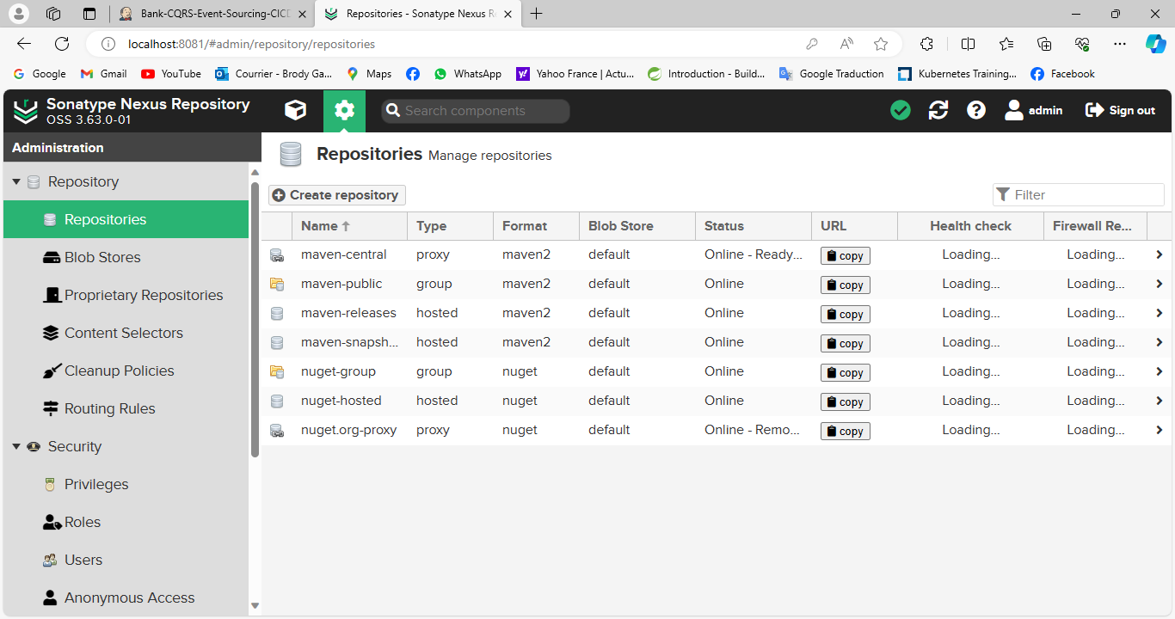This screenshot has height=619, width=1175.
Task: Go back in the browser
Action: (23, 44)
